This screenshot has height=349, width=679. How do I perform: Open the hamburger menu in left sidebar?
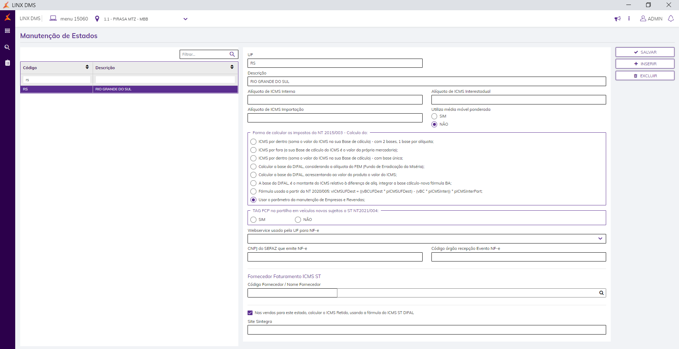point(7,31)
